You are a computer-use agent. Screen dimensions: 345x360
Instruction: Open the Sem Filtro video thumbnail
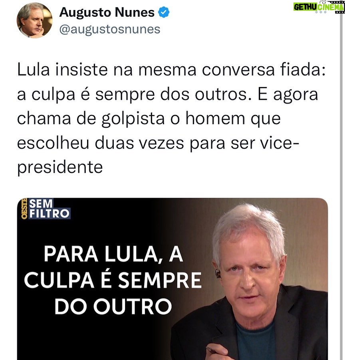tap(172, 279)
